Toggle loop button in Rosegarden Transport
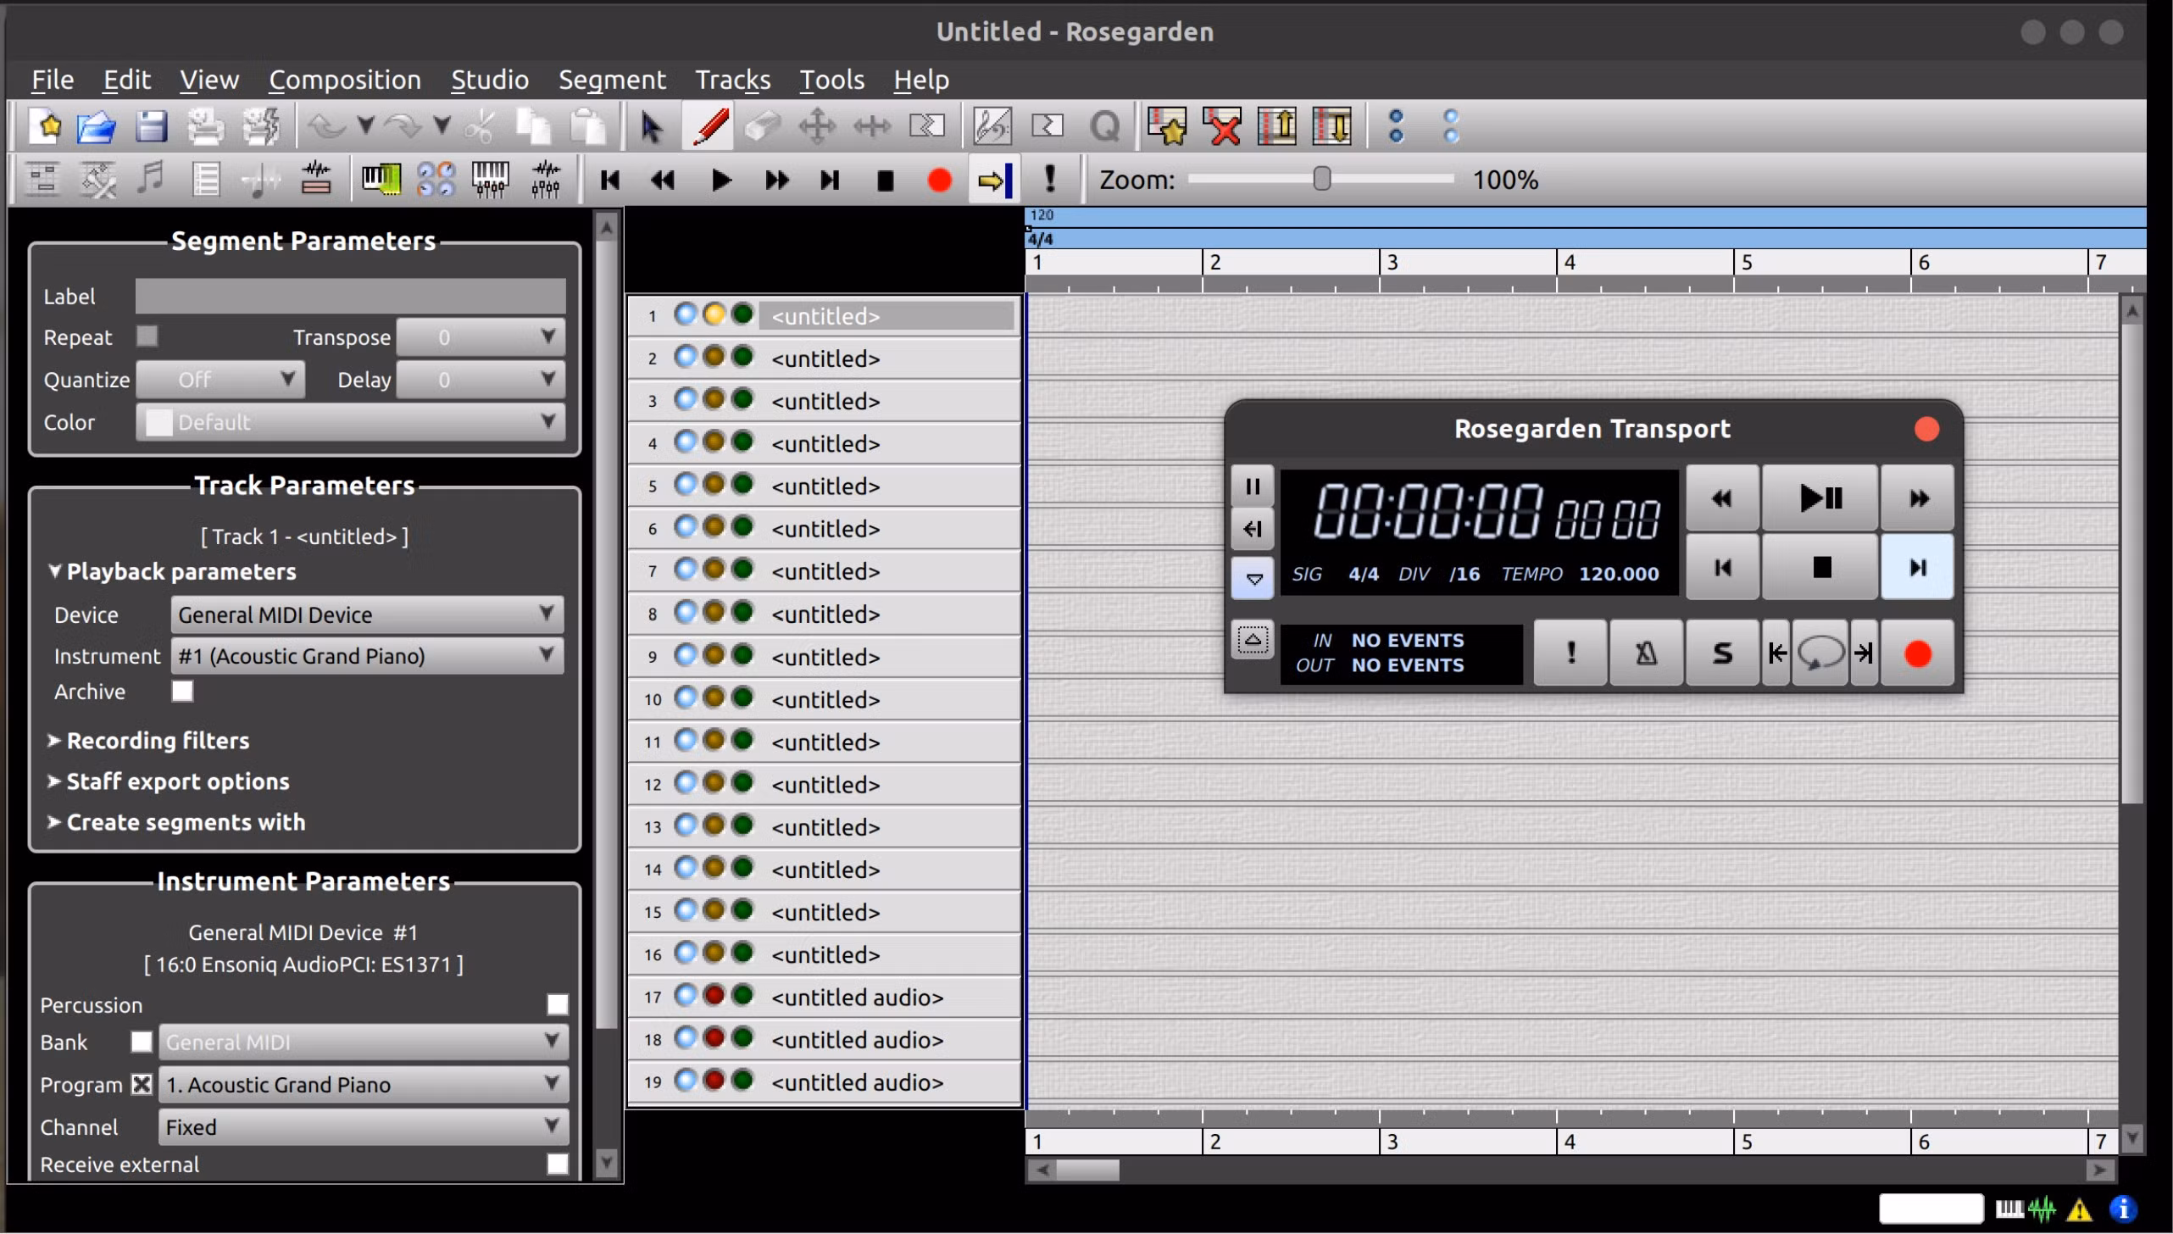2173x1234 pixels. pyautogui.click(x=1820, y=653)
